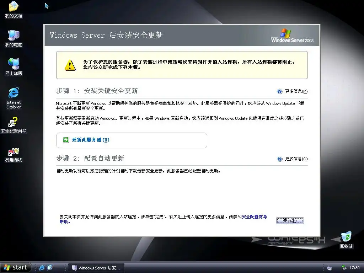Screen dimensions: 364x273
Task: Click the text 此服务器已经配置自动更新
Action: (x=193, y=171)
